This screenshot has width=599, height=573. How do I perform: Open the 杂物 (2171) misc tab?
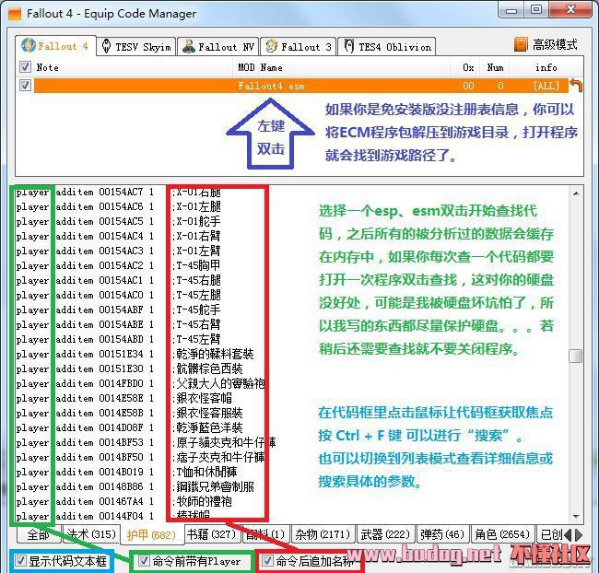[x=323, y=534]
